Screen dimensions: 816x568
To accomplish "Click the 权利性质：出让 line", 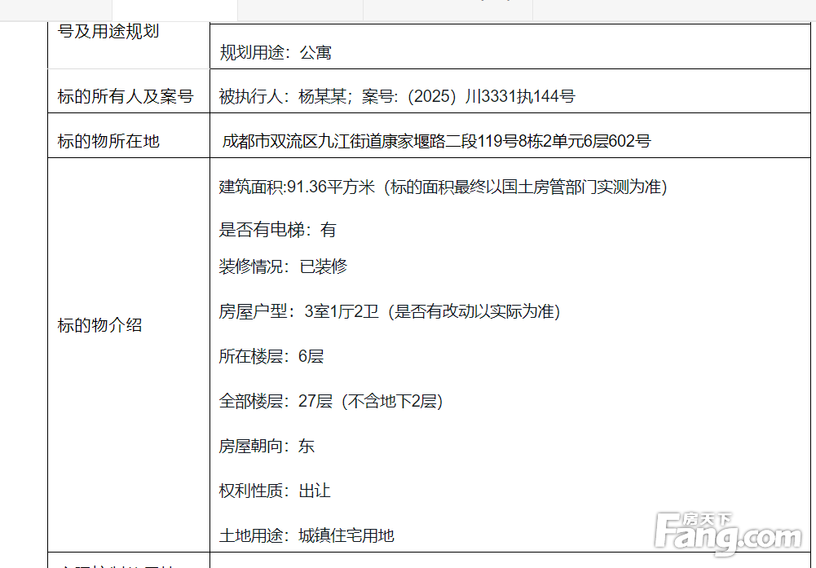I will [x=275, y=491].
